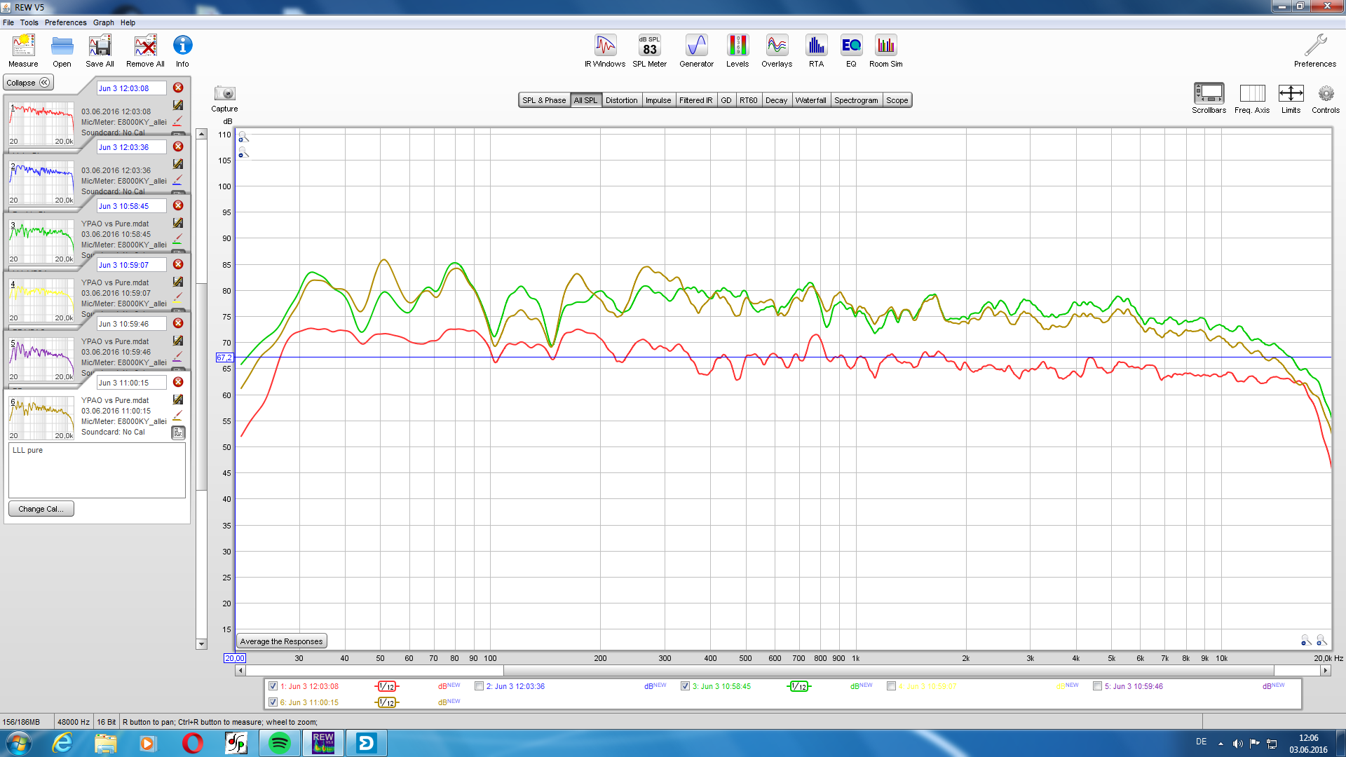
Task: Change trace colour for Jun 3 10:59:07 measurement
Action: pos(177,298)
